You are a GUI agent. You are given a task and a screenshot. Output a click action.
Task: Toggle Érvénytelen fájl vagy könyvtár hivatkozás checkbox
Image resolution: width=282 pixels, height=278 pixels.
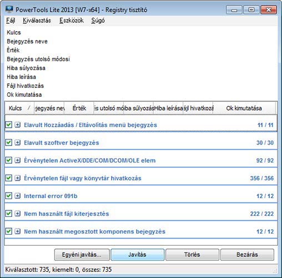8,178
